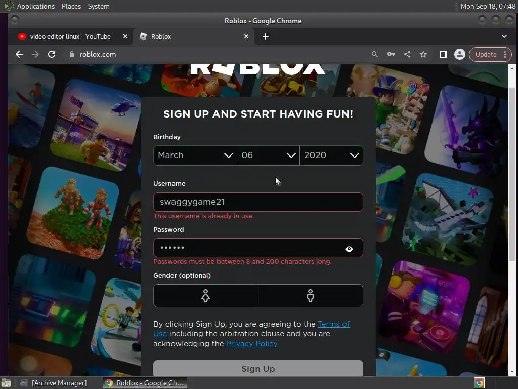This screenshot has height=389, width=518.
Task: Reload the Roblox page
Action: tap(52, 54)
